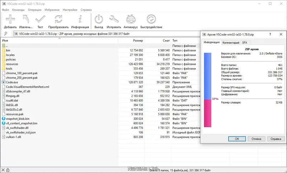This screenshot has height=173, width=287.
Task: Select the vulkan-1.dll file name
Action: tap(13, 137)
